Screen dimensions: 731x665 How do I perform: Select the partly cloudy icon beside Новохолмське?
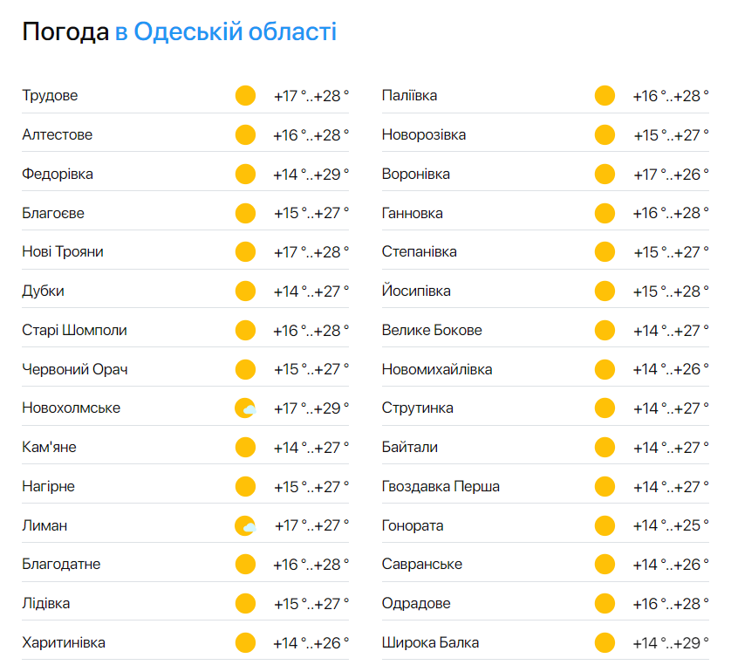[245, 408]
